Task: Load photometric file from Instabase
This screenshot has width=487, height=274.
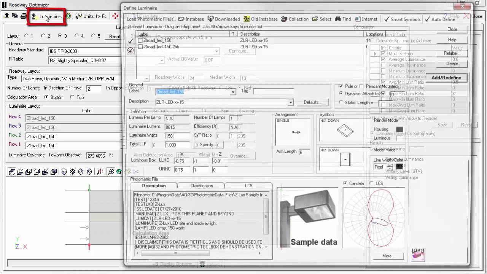Action: click(x=191, y=19)
